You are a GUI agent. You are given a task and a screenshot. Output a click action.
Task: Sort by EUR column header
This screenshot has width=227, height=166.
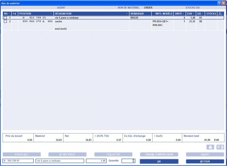tap(191, 14)
